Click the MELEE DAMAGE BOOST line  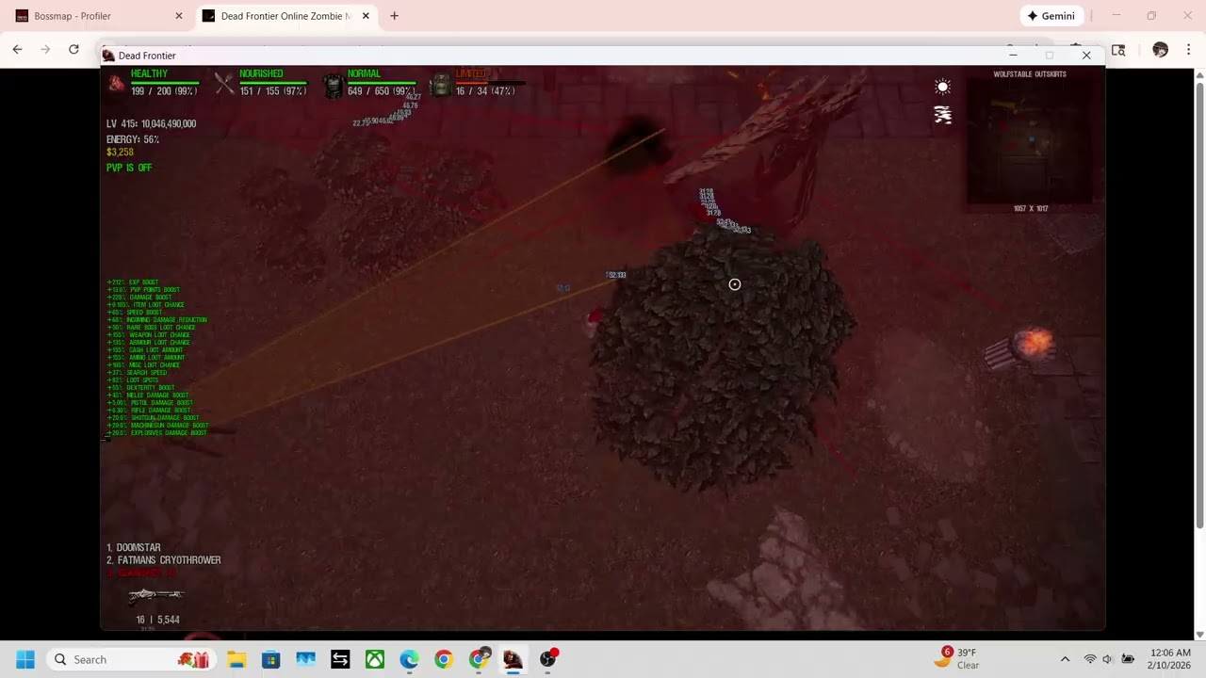[148, 395]
